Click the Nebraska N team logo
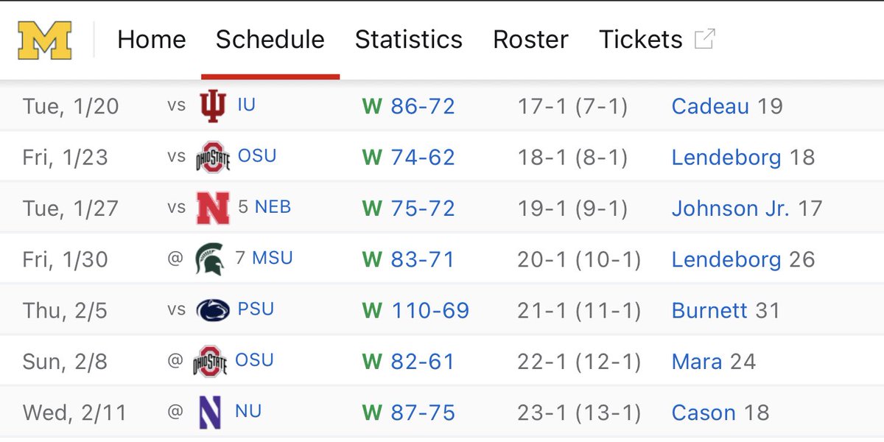The width and height of the screenshot is (884, 442). coord(212,208)
